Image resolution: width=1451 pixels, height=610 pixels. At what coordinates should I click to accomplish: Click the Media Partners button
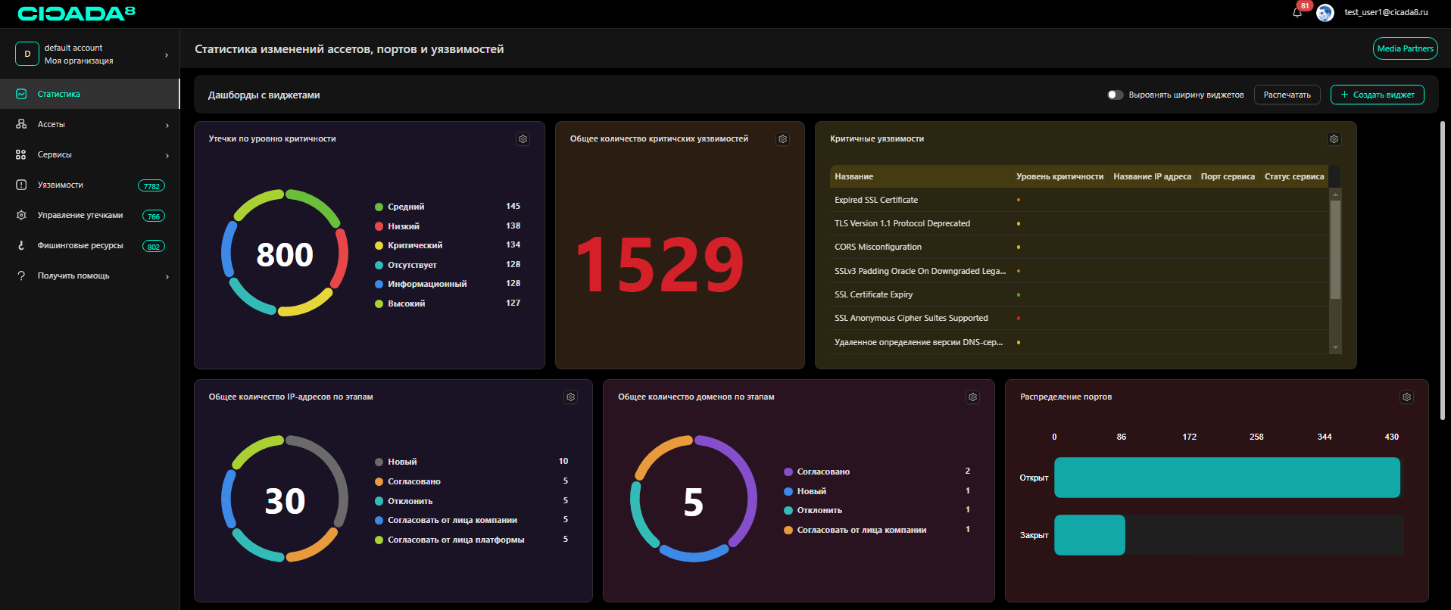[1405, 48]
